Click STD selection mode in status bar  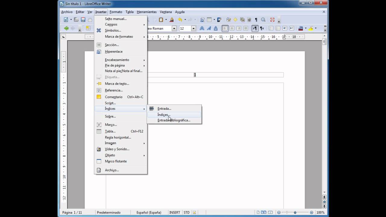[187, 212]
